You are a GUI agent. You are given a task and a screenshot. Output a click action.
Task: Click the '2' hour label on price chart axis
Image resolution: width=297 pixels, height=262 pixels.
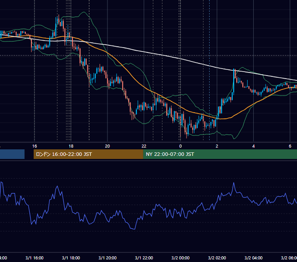tap(217, 146)
